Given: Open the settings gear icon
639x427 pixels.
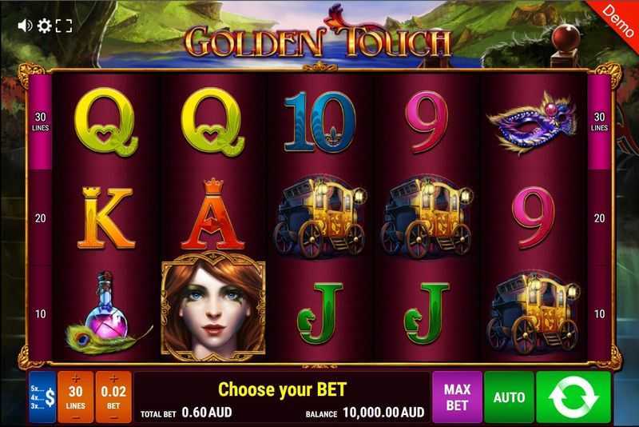Looking at the screenshot, I should tap(44, 26).
